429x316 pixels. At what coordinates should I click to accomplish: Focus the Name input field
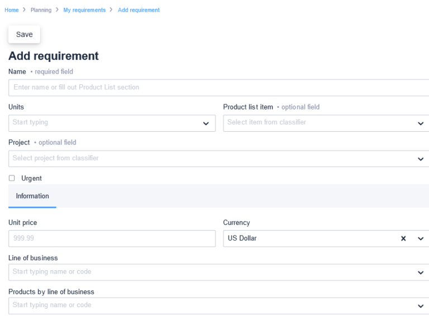pyautogui.click(x=218, y=88)
